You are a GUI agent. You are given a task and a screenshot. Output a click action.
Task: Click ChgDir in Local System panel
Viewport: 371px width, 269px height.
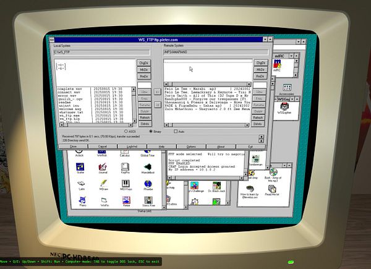144,63
